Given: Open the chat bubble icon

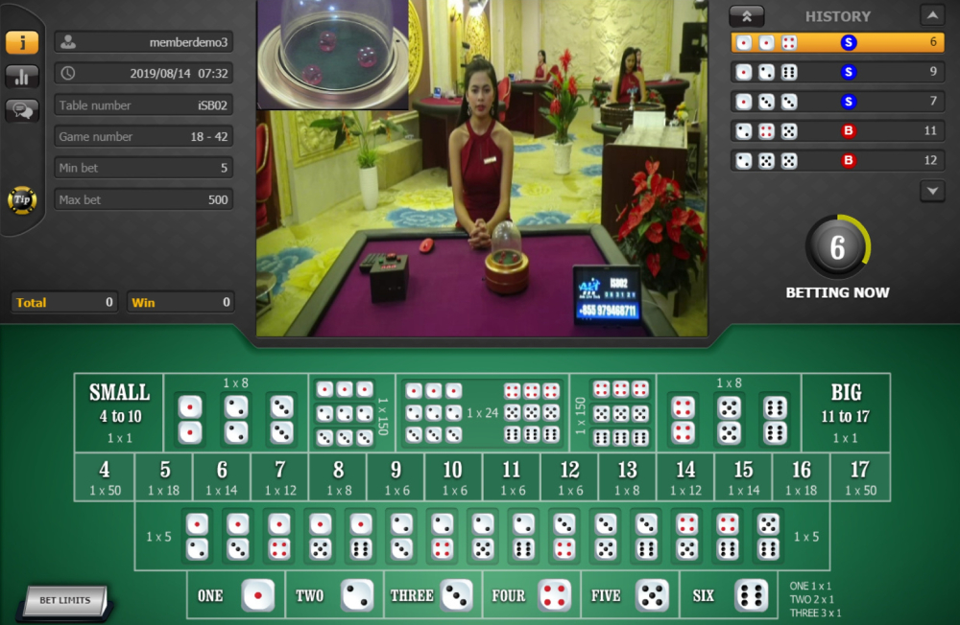Looking at the screenshot, I should click(x=22, y=110).
